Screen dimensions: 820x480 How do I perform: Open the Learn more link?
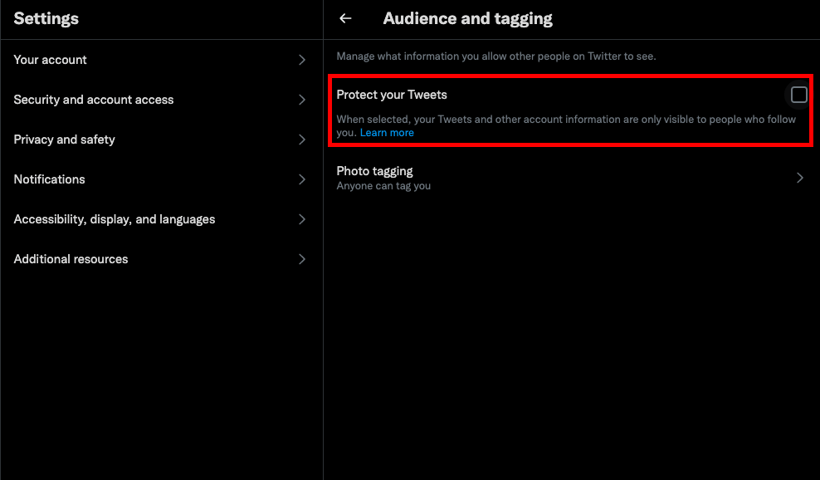[x=387, y=132]
